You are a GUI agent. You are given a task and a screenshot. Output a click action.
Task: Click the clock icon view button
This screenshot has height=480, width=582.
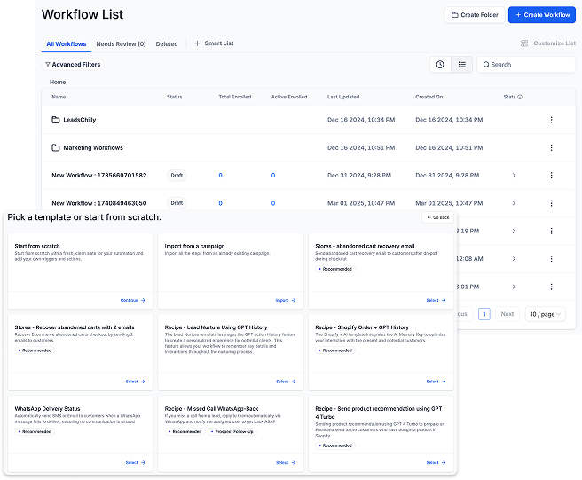[439, 65]
